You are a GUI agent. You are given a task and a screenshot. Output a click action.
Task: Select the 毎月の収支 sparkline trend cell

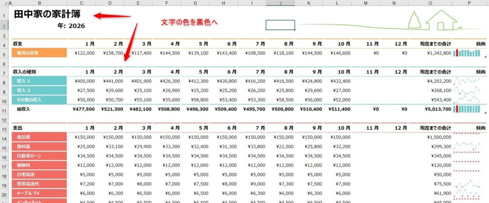[469, 53]
